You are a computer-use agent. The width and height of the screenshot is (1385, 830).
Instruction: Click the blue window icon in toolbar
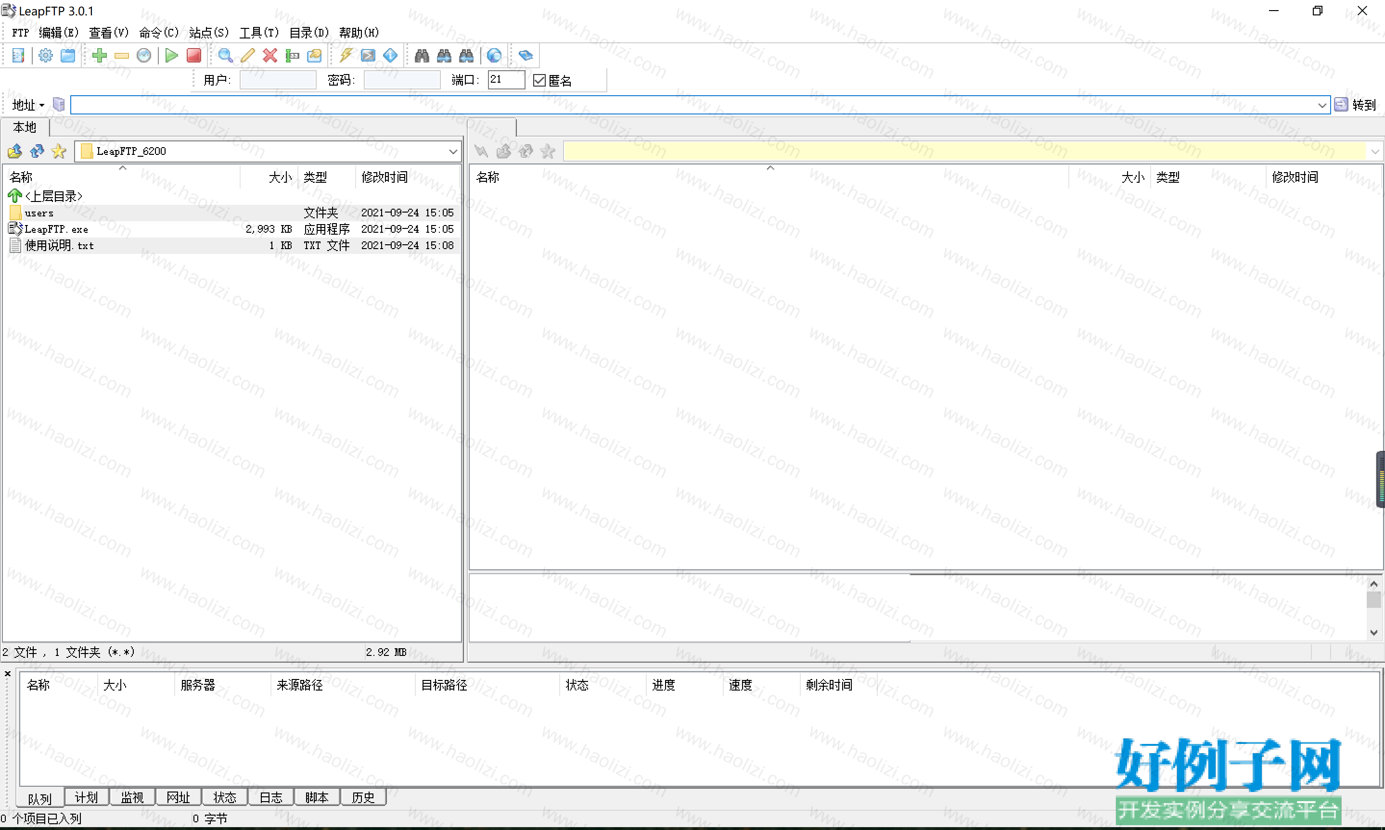pos(68,55)
